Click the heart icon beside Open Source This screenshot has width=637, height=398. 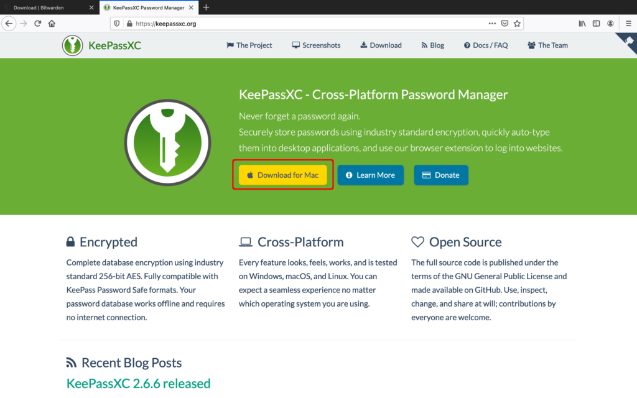click(417, 242)
